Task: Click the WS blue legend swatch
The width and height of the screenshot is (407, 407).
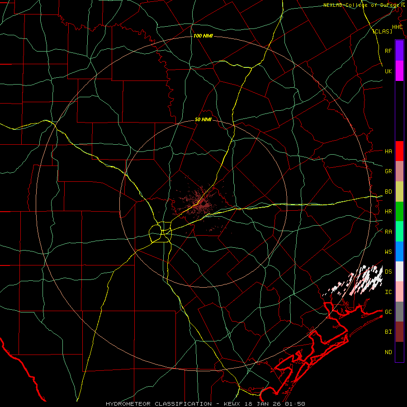Action: click(399, 251)
